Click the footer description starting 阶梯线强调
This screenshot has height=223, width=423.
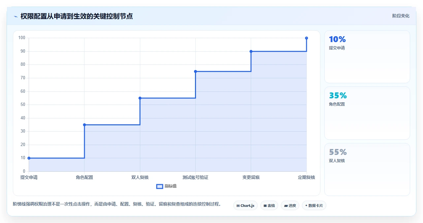coord(117,204)
